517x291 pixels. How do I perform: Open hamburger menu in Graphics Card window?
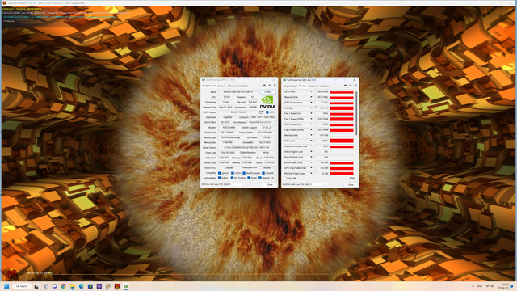coord(275,85)
